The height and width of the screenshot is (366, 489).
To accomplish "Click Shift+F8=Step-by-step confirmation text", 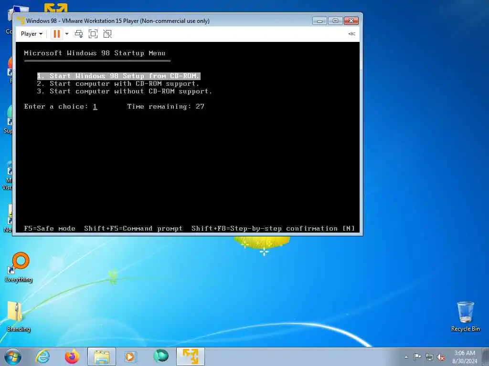I will pos(265,228).
